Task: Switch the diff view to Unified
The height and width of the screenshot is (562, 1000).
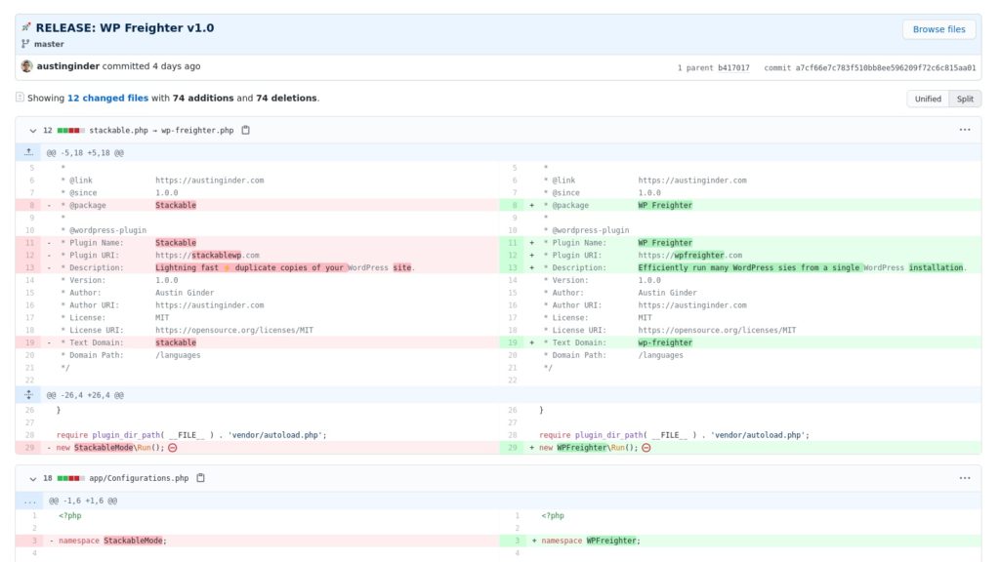Action: coord(928,99)
